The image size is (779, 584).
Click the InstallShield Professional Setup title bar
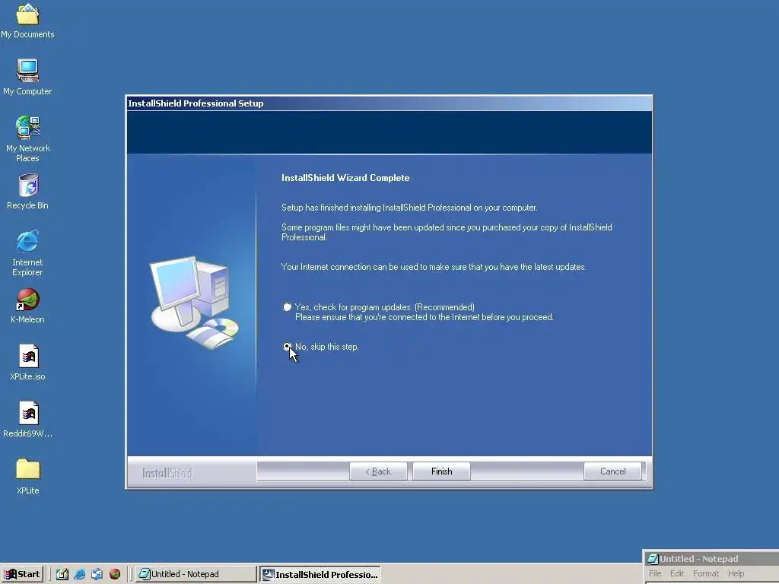point(389,103)
